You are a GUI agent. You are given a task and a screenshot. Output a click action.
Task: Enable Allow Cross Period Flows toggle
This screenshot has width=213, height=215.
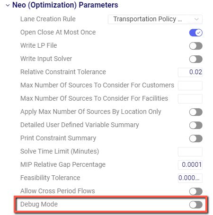point(196,191)
